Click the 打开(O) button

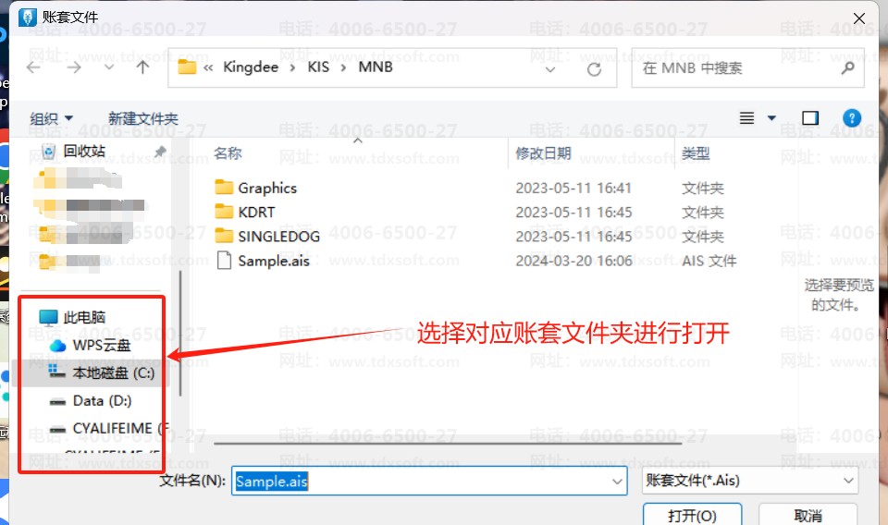coord(692,515)
